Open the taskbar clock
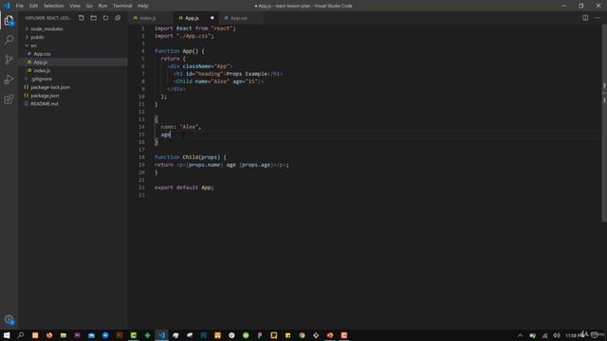This screenshot has height=341, width=607. pos(575,335)
